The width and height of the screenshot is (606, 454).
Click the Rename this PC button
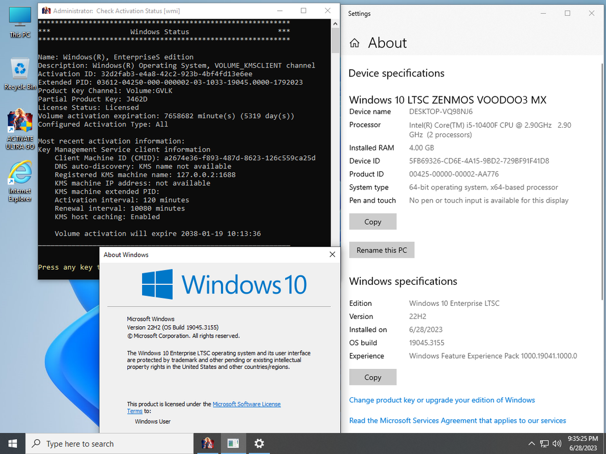pyautogui.click(x=382, y=250)
